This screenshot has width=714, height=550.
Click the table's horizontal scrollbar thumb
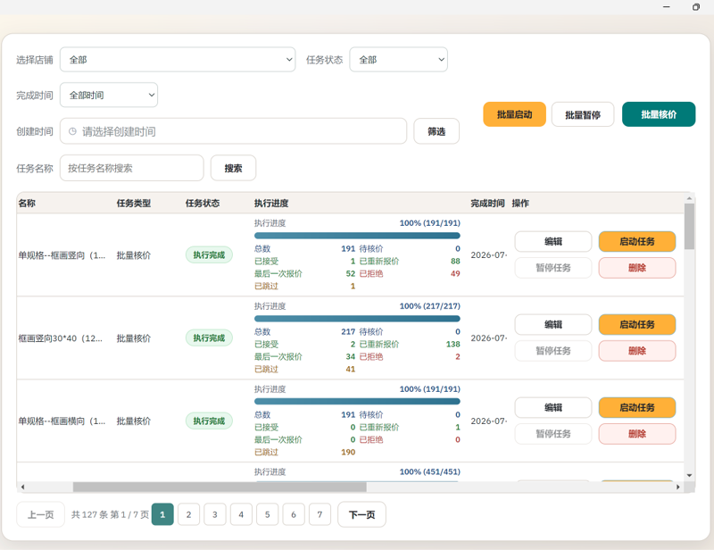tap(220, 487)
